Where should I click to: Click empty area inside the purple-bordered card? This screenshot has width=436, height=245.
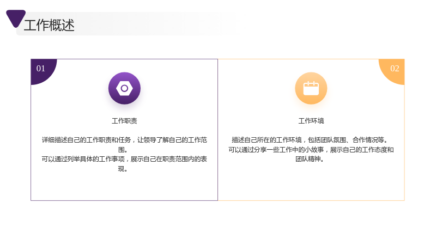[x=124, y=186]
